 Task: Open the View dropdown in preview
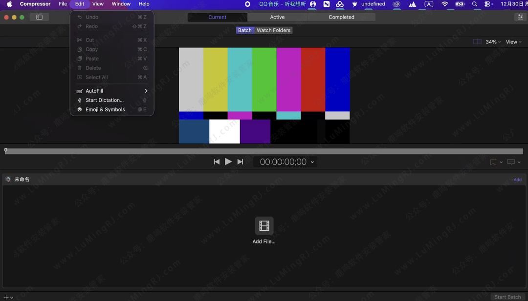pos(513,42)
